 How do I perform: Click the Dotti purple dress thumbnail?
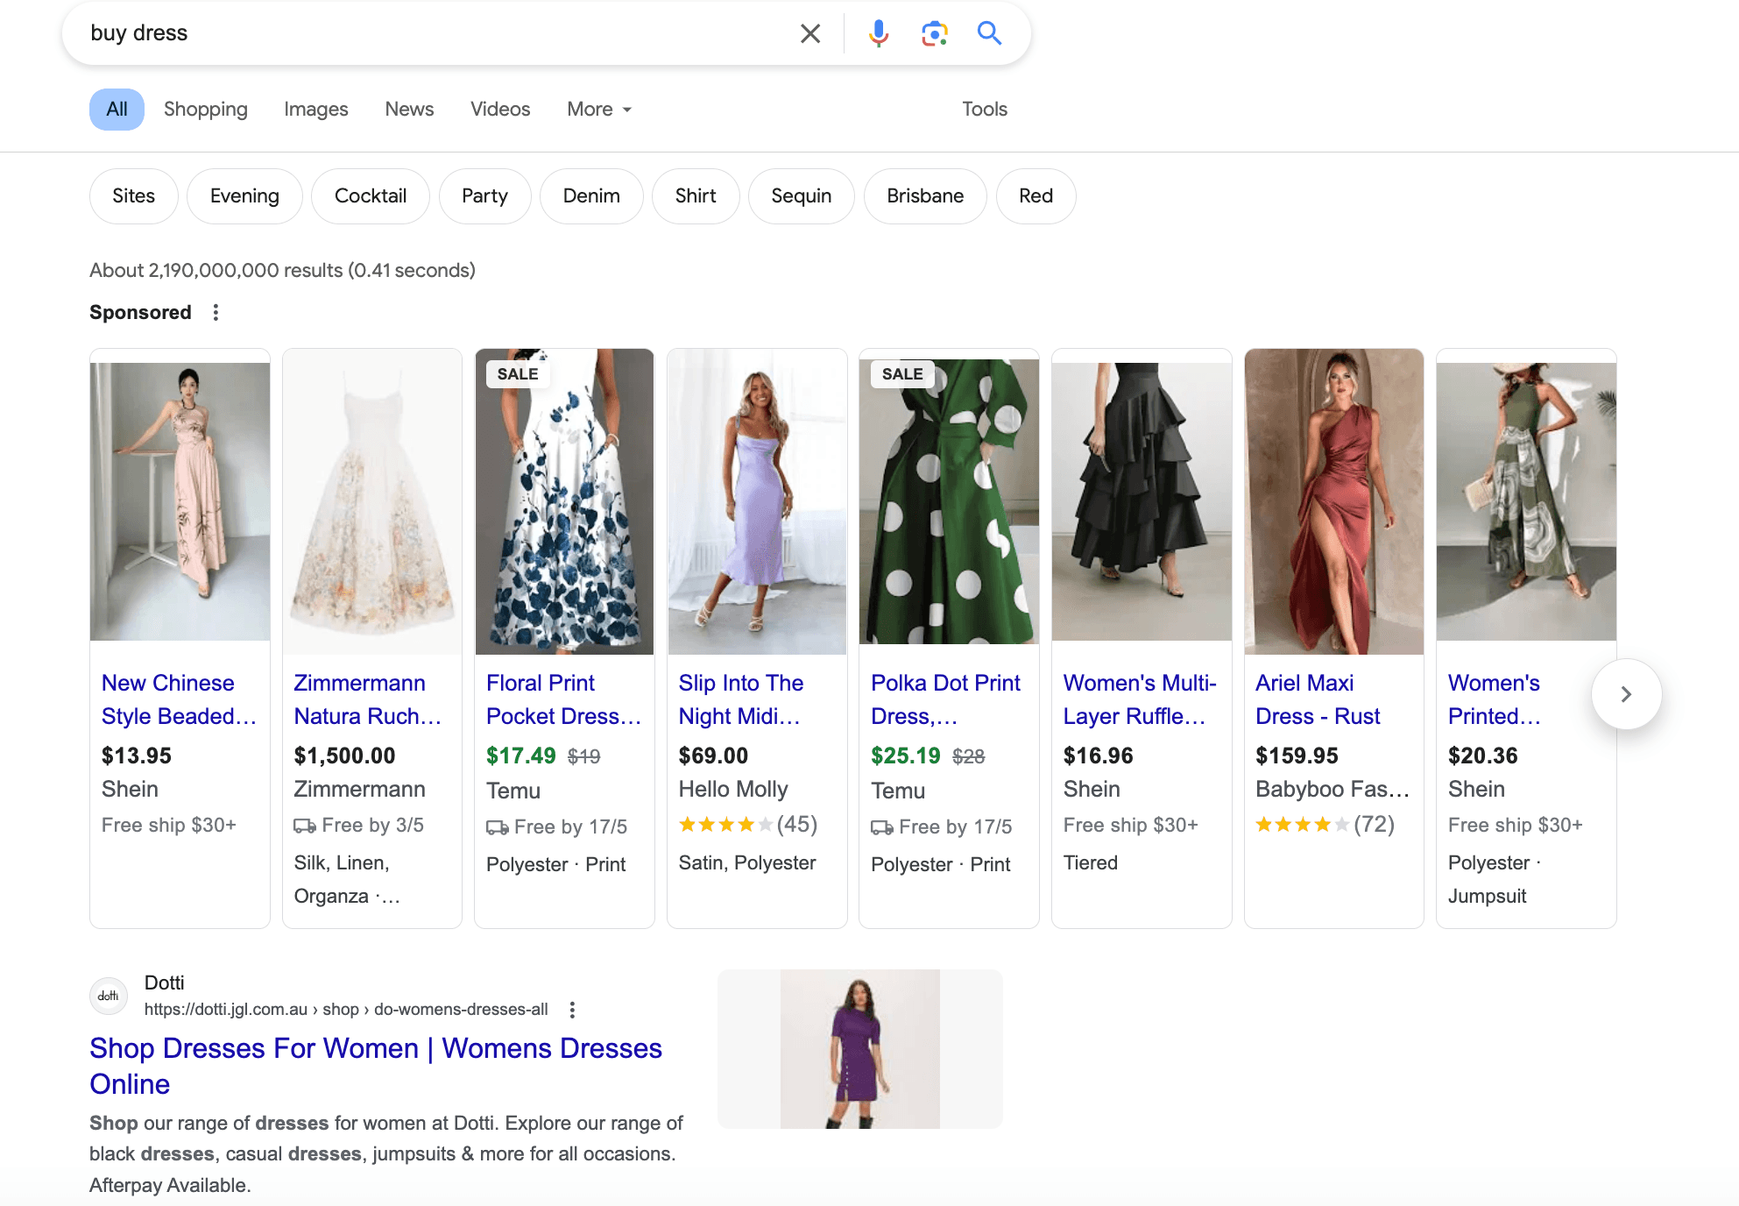(x=860, y=1048)
